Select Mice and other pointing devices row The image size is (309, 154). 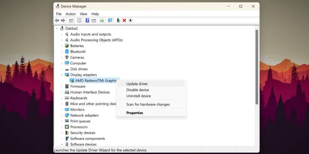(94, 104)
